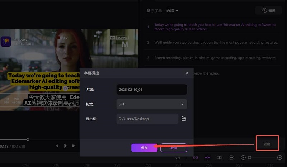Click the video preview frame

coord(69,70)
